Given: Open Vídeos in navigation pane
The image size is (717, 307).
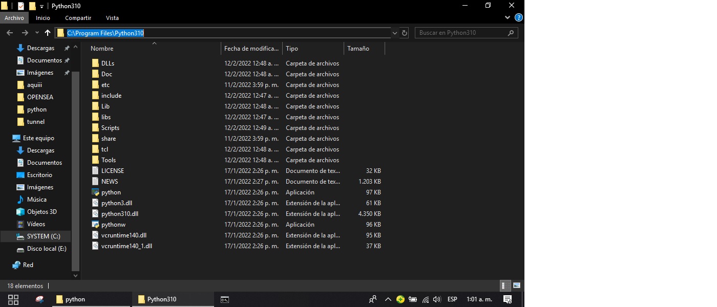Looking at the screenshot, I should 36,224.
